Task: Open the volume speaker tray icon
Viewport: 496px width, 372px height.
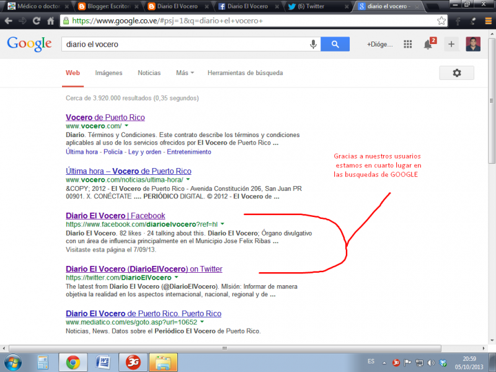Action: point(431,363)
